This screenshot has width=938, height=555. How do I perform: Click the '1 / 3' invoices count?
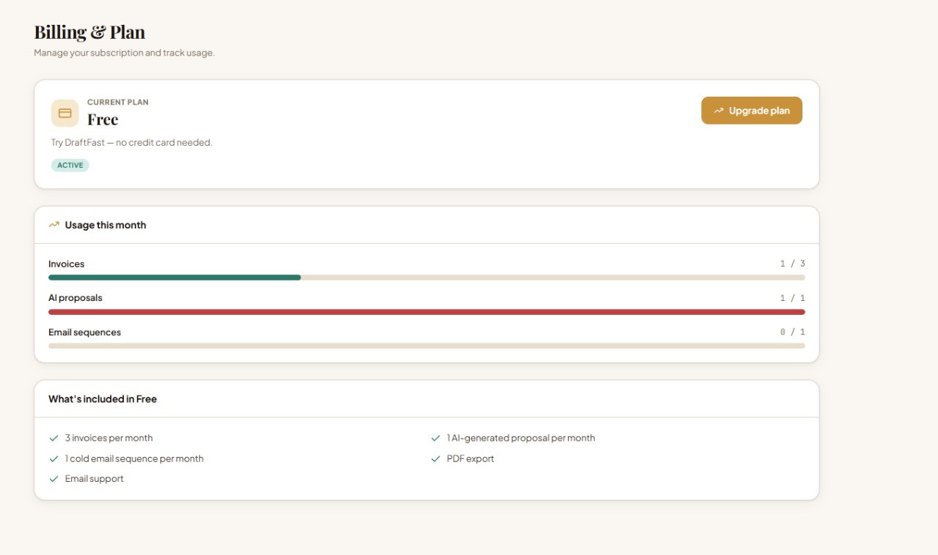coord(792,264)
